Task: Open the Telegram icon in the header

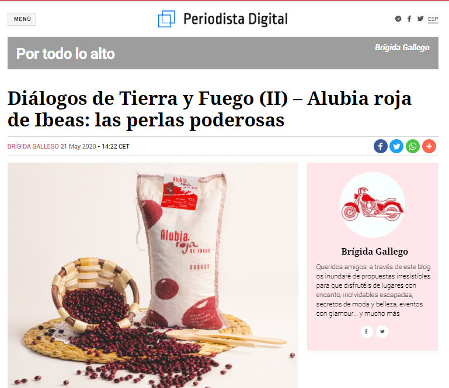Action: [398, 19]
